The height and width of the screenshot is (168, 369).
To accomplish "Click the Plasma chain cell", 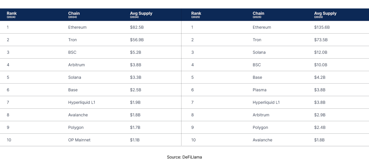I will click(259, 90).
